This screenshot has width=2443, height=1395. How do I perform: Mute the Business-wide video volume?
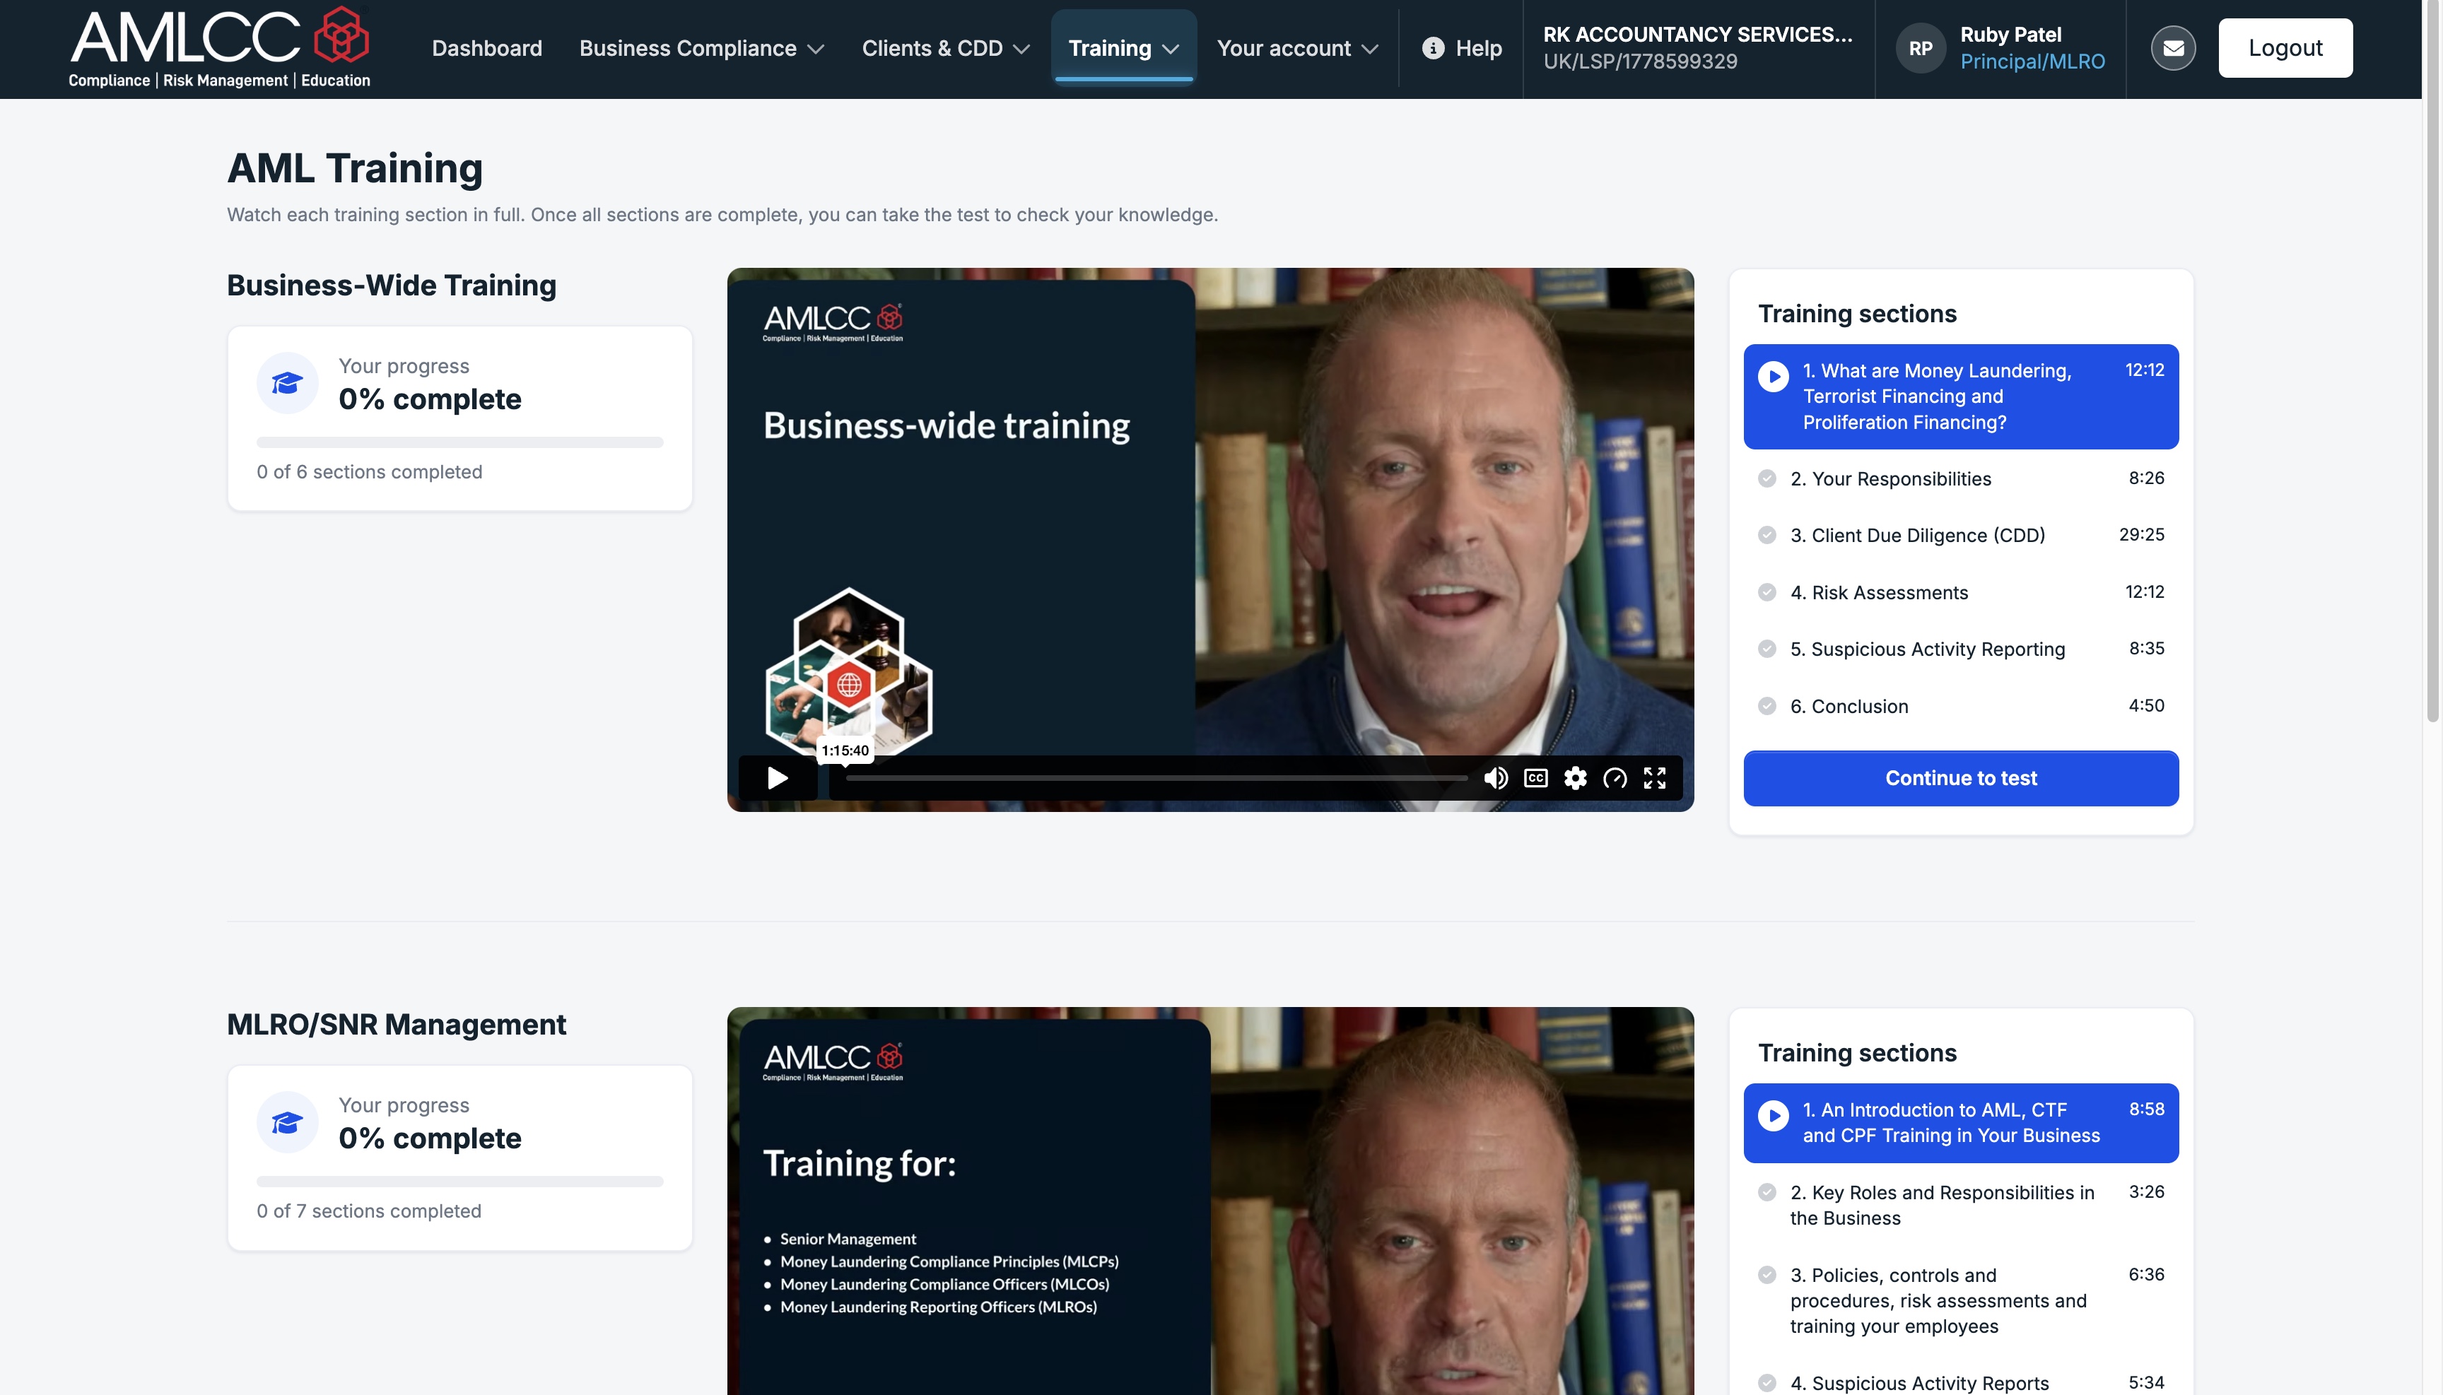pyautogui.click(x=1495, y=778)
